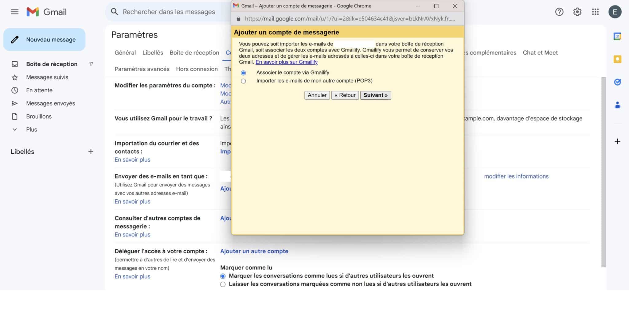Click Ajouter un autre compte link
The width and height of the screenshot is (629, 315).
(x=254, y=251)
